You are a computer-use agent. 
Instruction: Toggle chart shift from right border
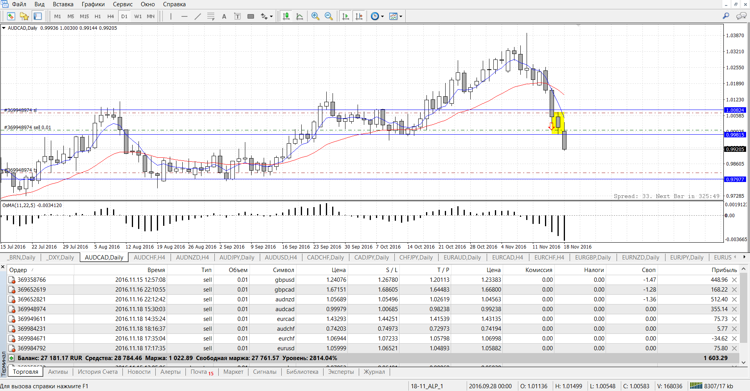(359, 16)
